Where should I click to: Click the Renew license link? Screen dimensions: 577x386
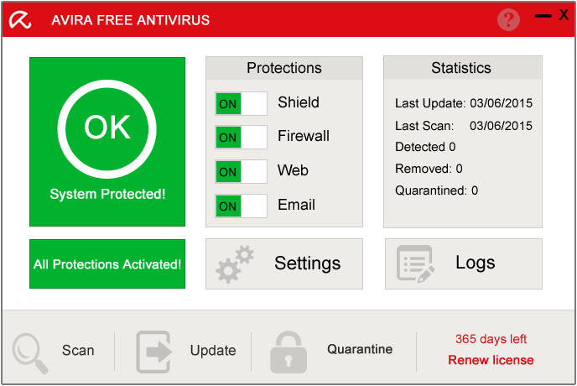[x=491, y=359]
